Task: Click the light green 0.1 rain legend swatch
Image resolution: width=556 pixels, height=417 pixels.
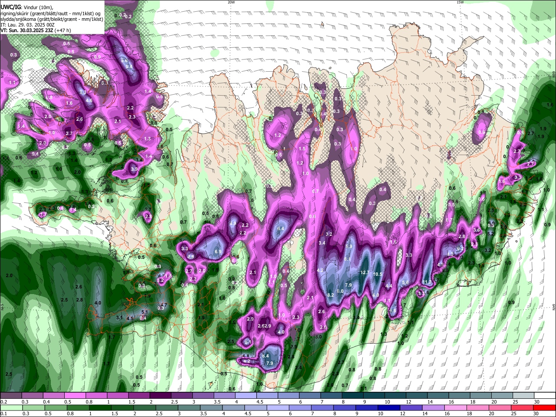Action: tap(11, 407)
